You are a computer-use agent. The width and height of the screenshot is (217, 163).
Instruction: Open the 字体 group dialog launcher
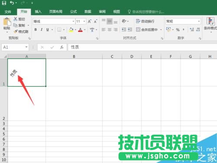pyautogui.click(x=97, y=38)
